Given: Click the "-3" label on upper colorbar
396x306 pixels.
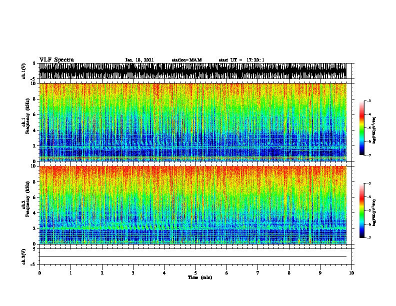Looking at the screenshot, I should (368, 101).
